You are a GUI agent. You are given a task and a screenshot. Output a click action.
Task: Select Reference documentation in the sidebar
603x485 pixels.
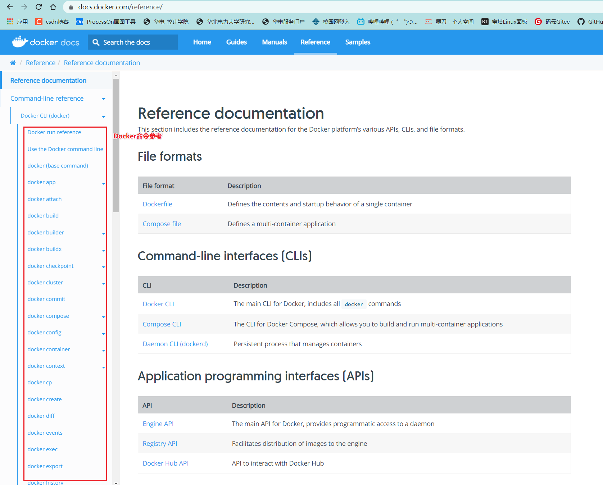tap(48, 81)
